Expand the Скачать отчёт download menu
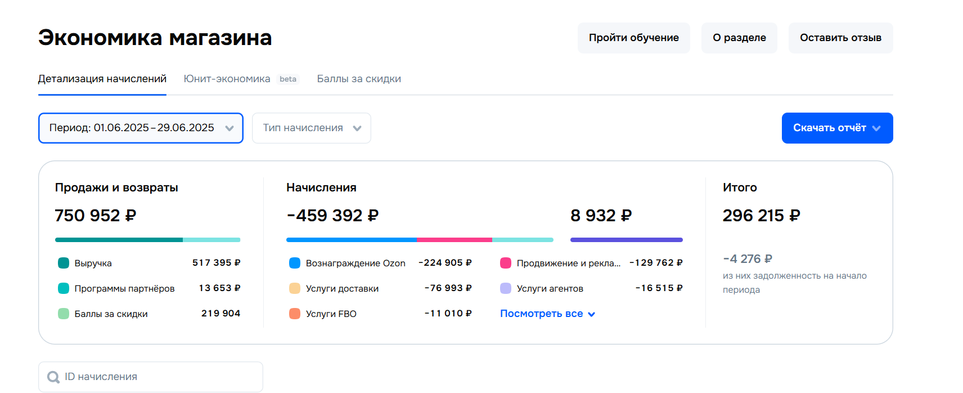963x393 pixels. tap(837, 128)
